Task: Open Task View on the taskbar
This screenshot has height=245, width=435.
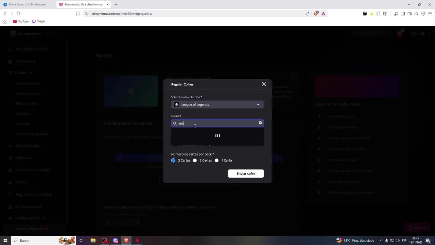Action: [82, 241]
